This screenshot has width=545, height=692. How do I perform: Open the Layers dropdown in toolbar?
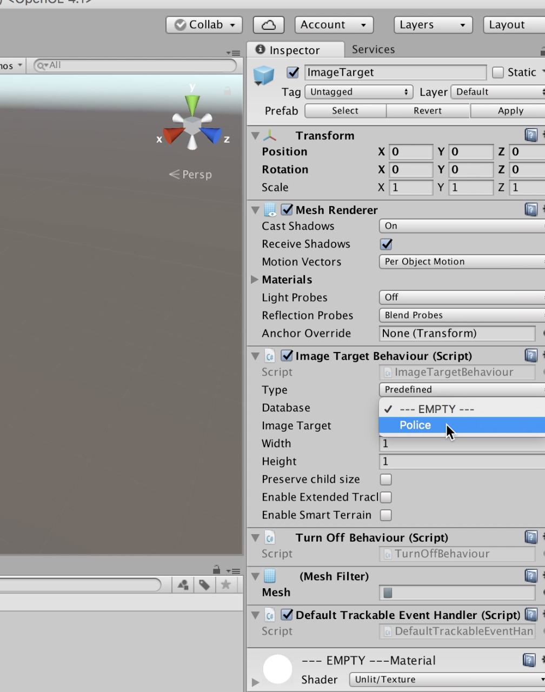[433, 25]
